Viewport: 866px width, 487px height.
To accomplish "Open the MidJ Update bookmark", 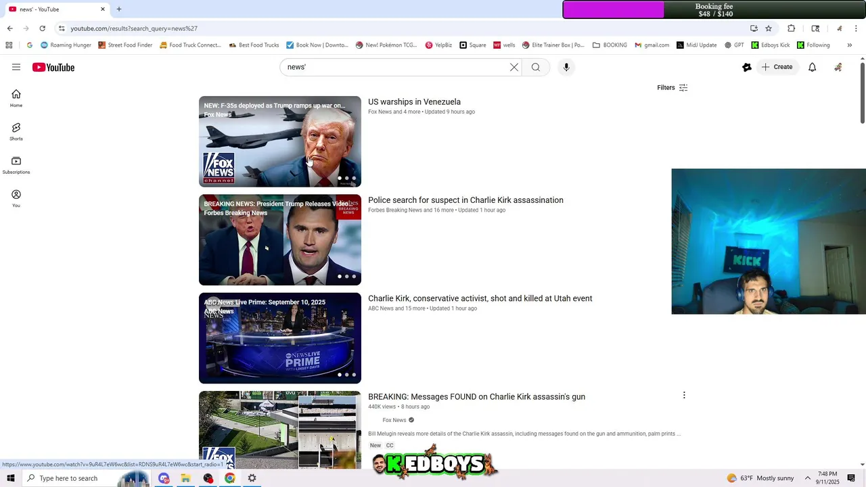I will coord(697,45).
